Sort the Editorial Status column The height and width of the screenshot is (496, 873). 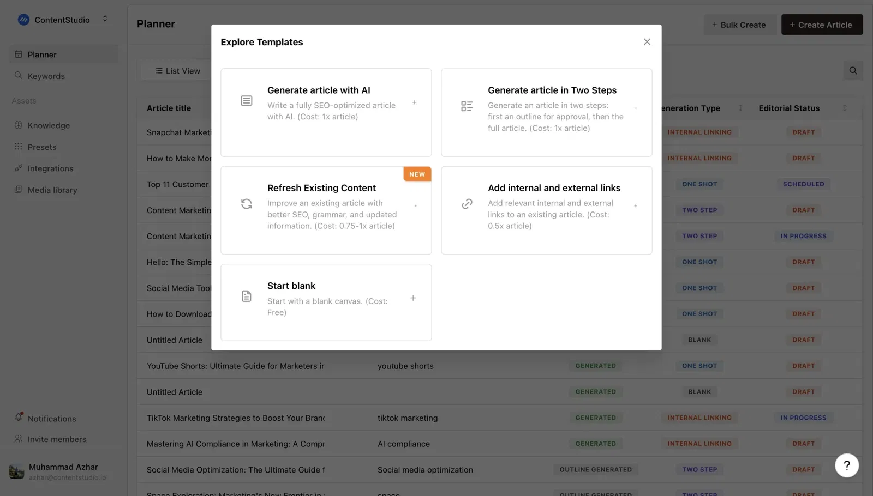click(x=844, y=108)
